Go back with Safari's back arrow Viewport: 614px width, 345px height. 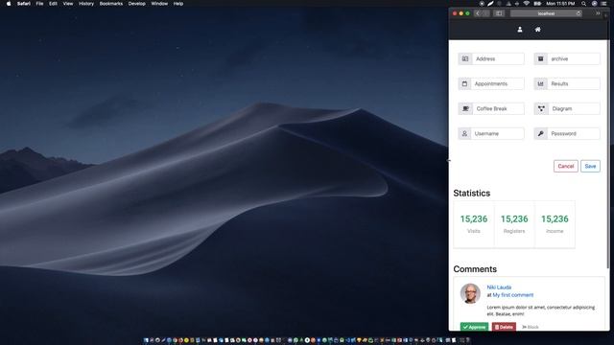pyautogui.click(x=478, y=13)
